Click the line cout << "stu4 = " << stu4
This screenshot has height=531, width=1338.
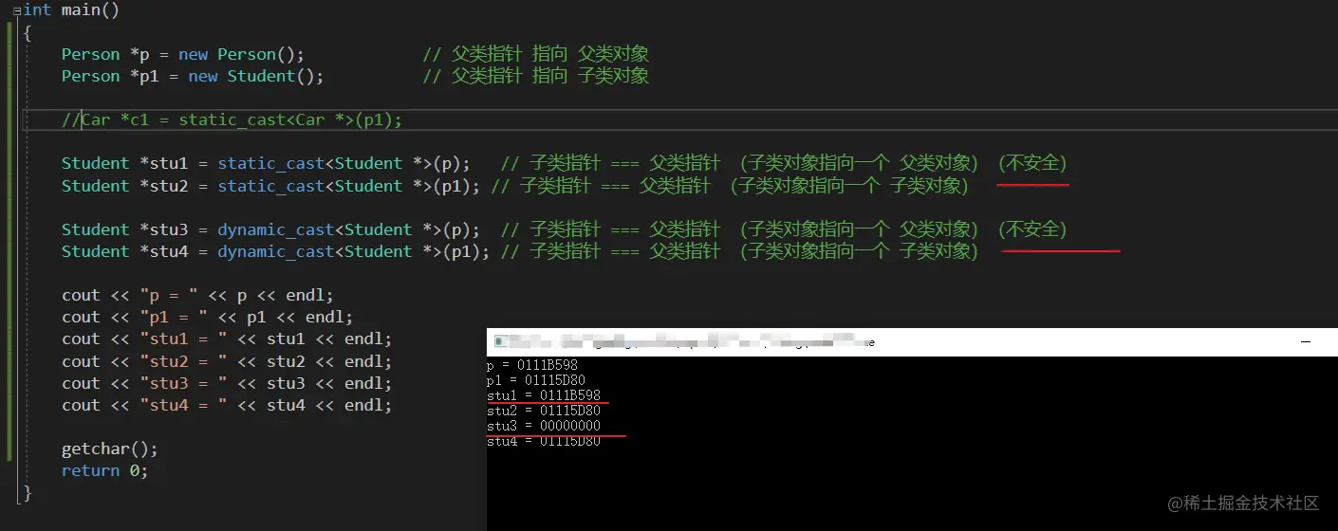pyautogui.click(x=227, y=405)
